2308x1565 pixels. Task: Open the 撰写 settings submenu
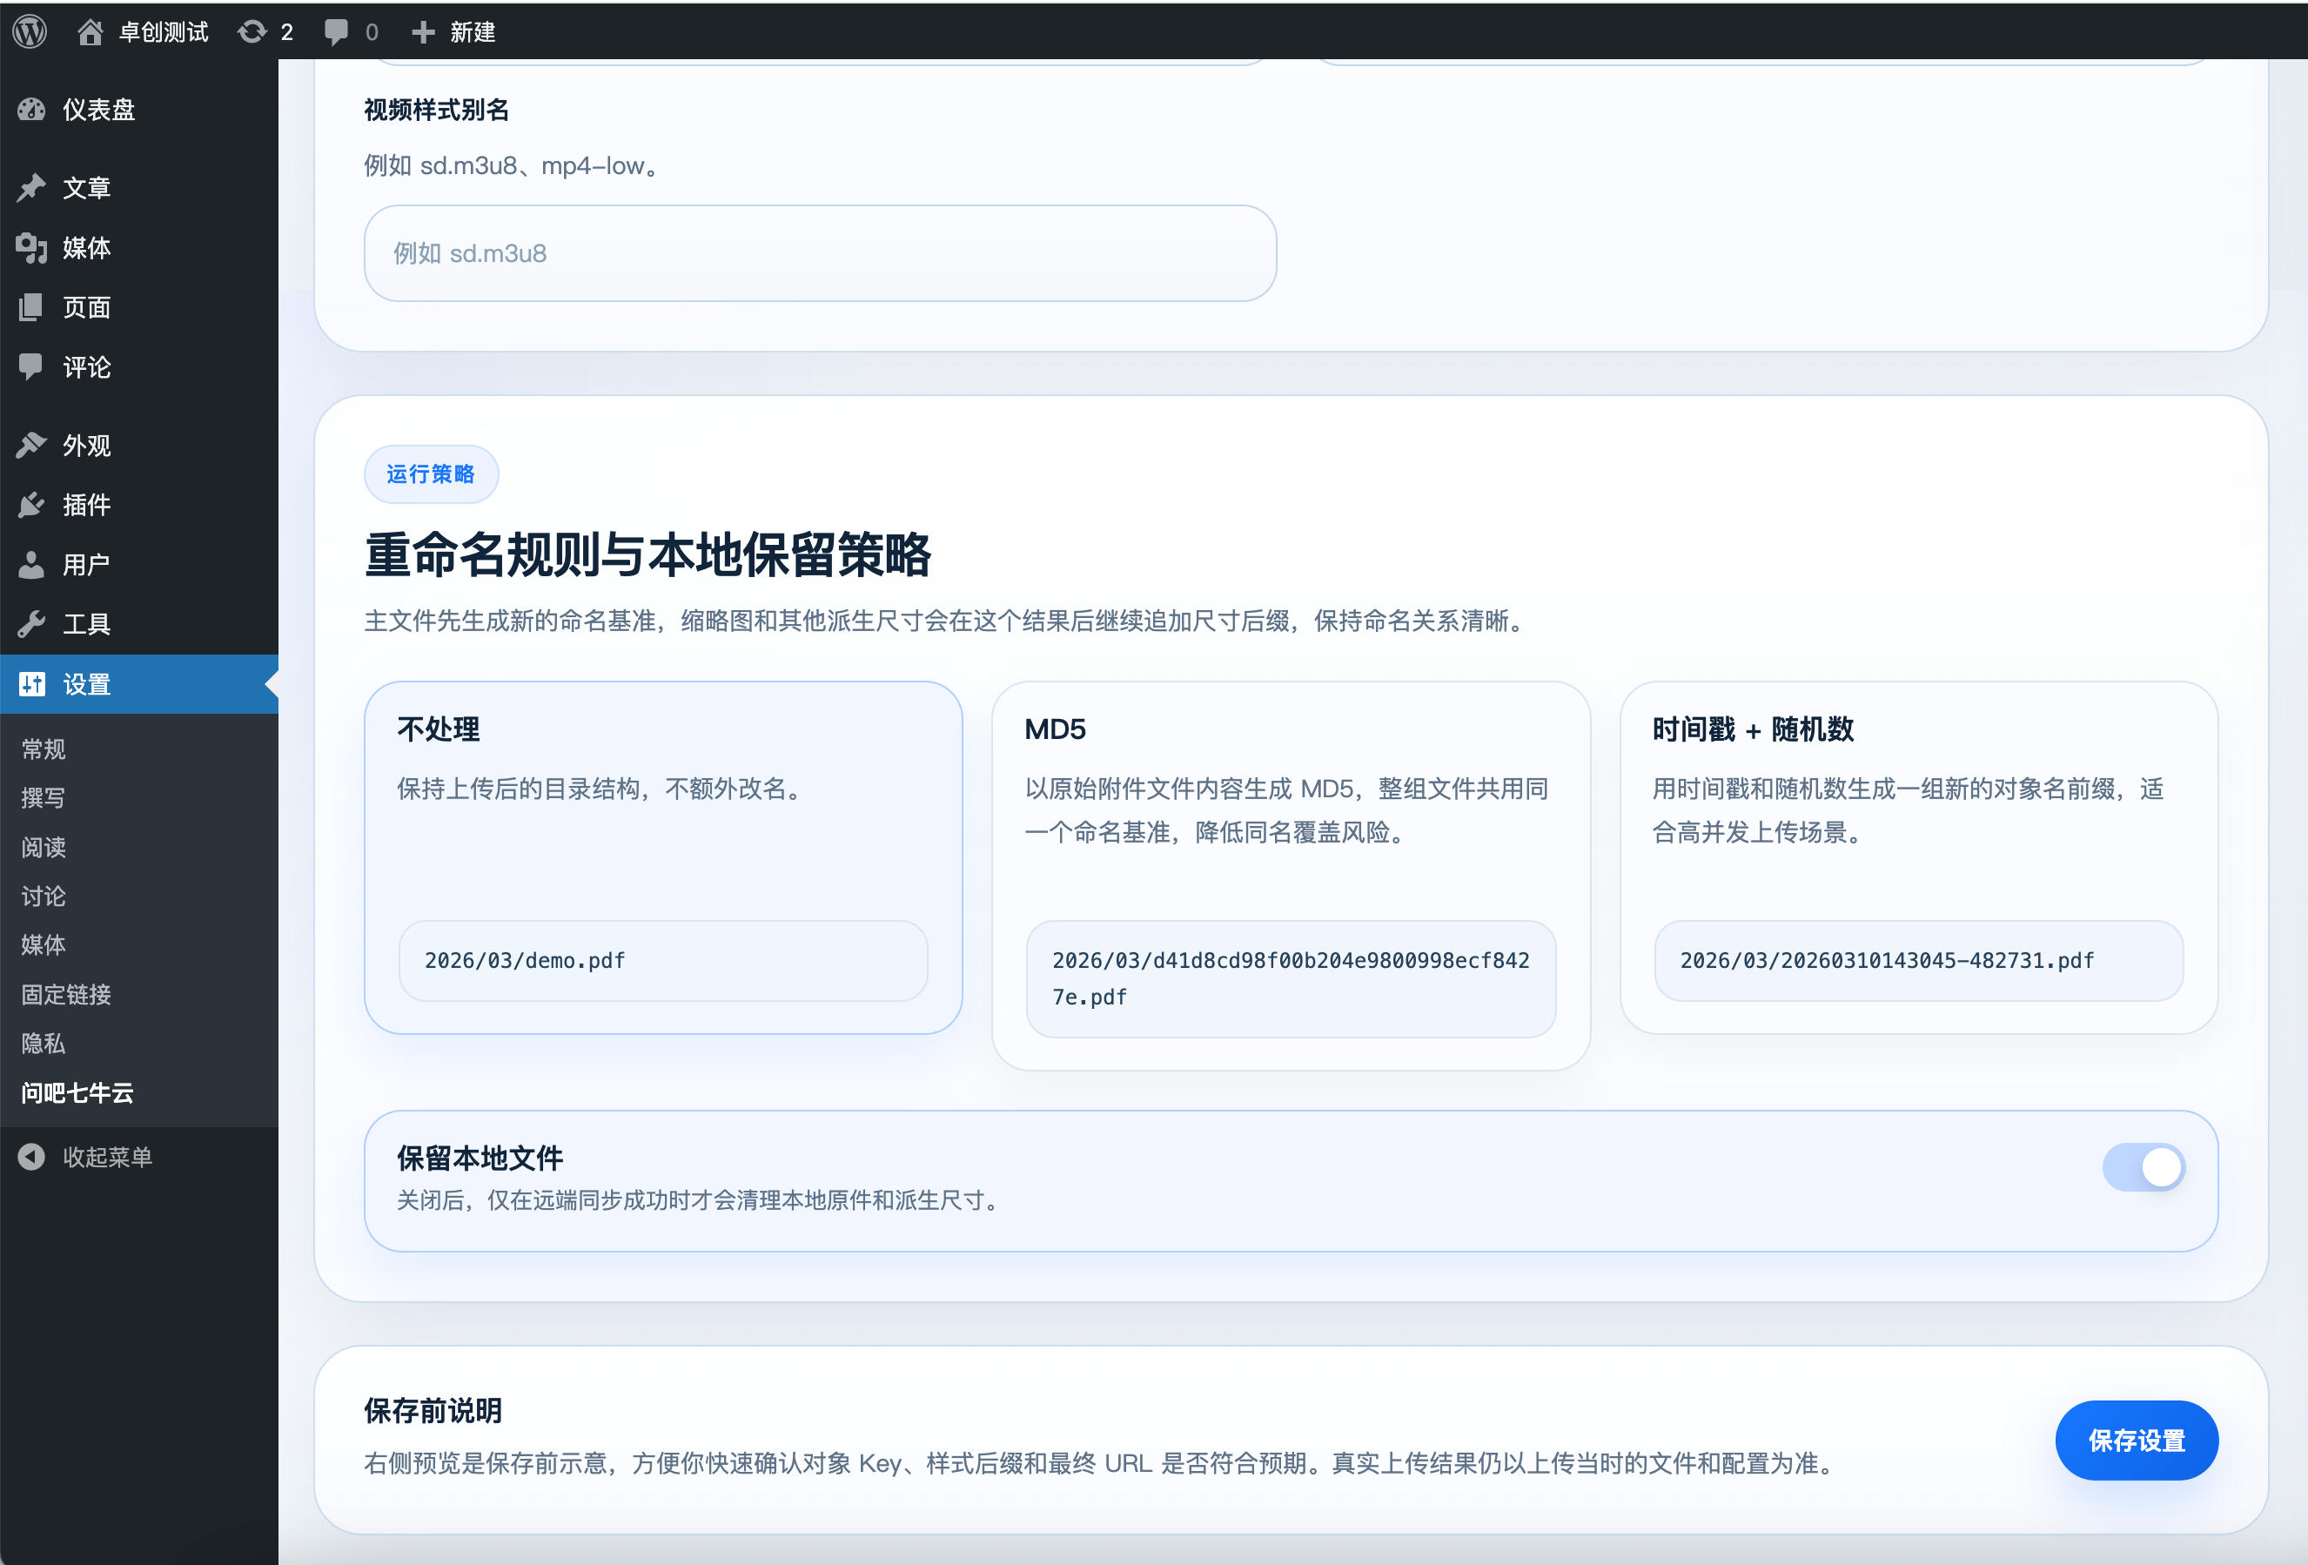coord(44,797)
